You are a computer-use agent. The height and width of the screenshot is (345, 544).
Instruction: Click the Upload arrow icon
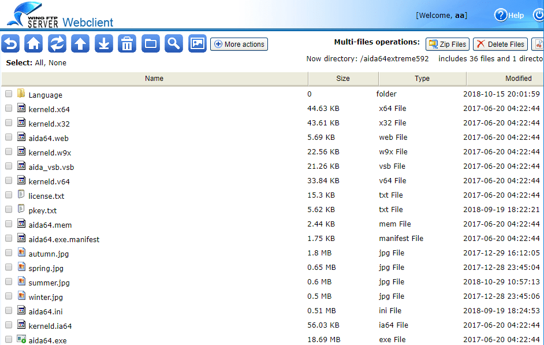click(80, 44)
